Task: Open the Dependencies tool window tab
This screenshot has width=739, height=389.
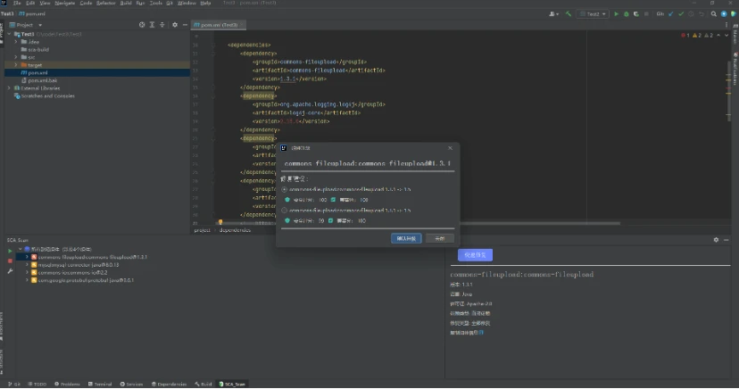Action: coord(169,385)
